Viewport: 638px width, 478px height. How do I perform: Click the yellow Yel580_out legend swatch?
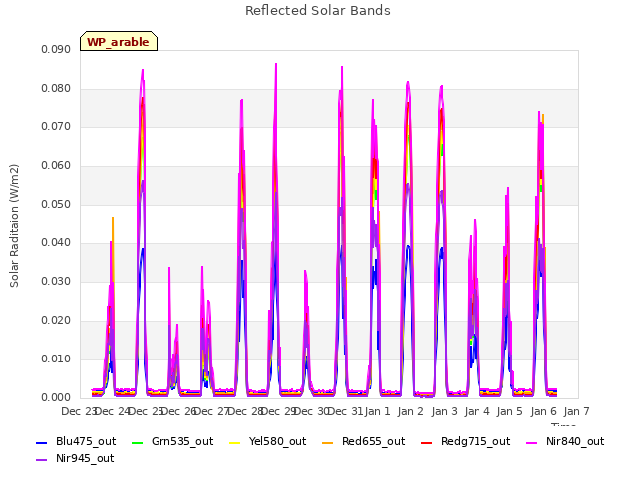(235, 442)
